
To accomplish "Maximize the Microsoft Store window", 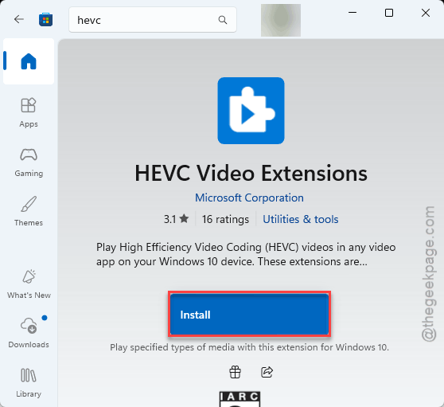I will point(389,13).
